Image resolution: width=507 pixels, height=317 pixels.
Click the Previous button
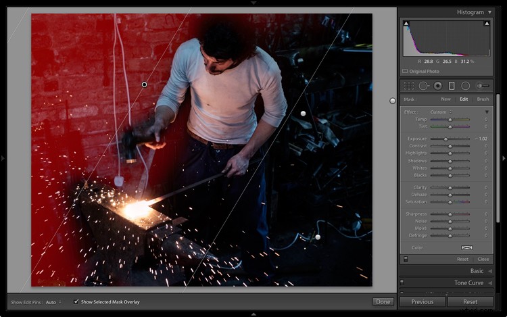click(422, 302)
